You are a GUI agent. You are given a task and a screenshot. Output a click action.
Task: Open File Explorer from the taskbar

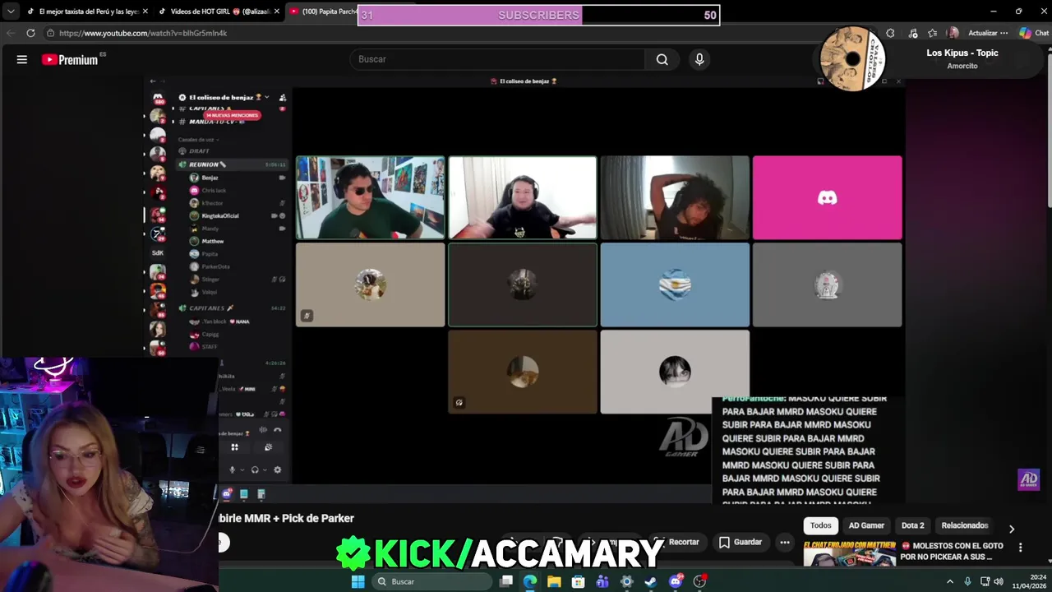554,581
